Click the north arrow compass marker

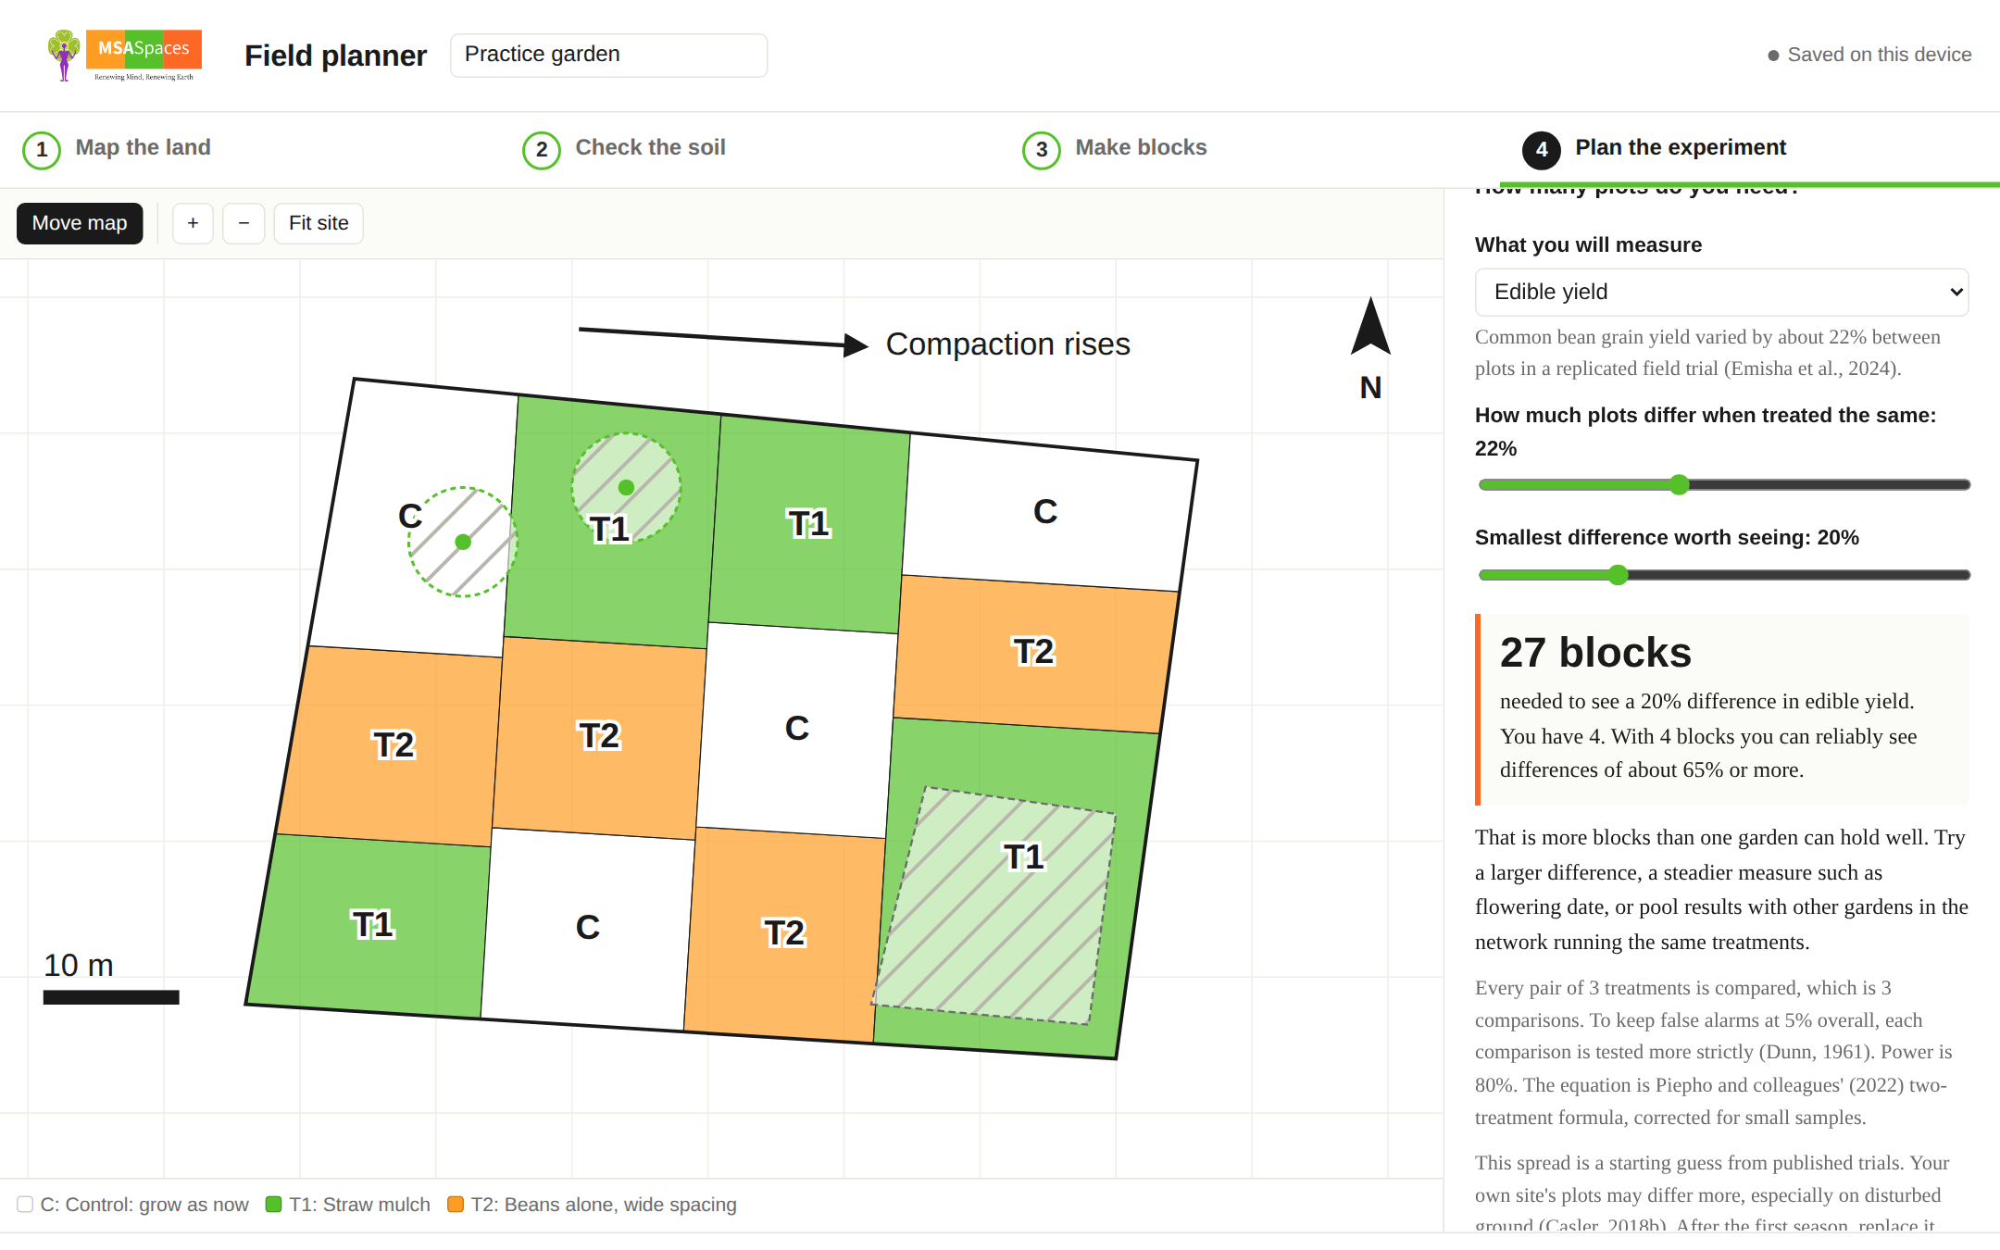coord(1370,348)
